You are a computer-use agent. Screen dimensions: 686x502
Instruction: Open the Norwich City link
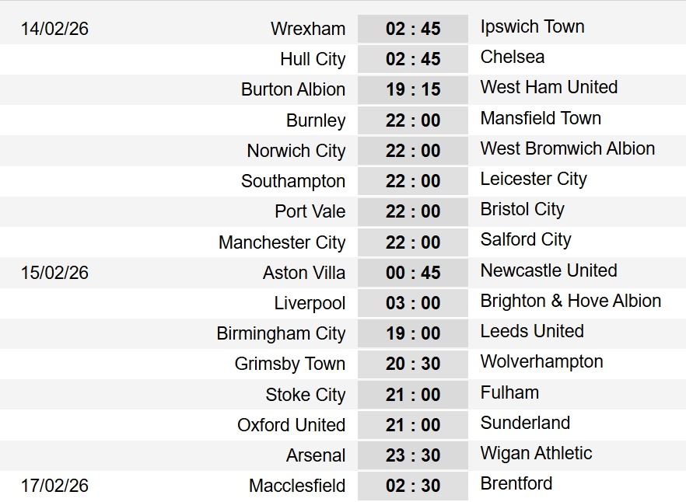click(x=296, y=151)
